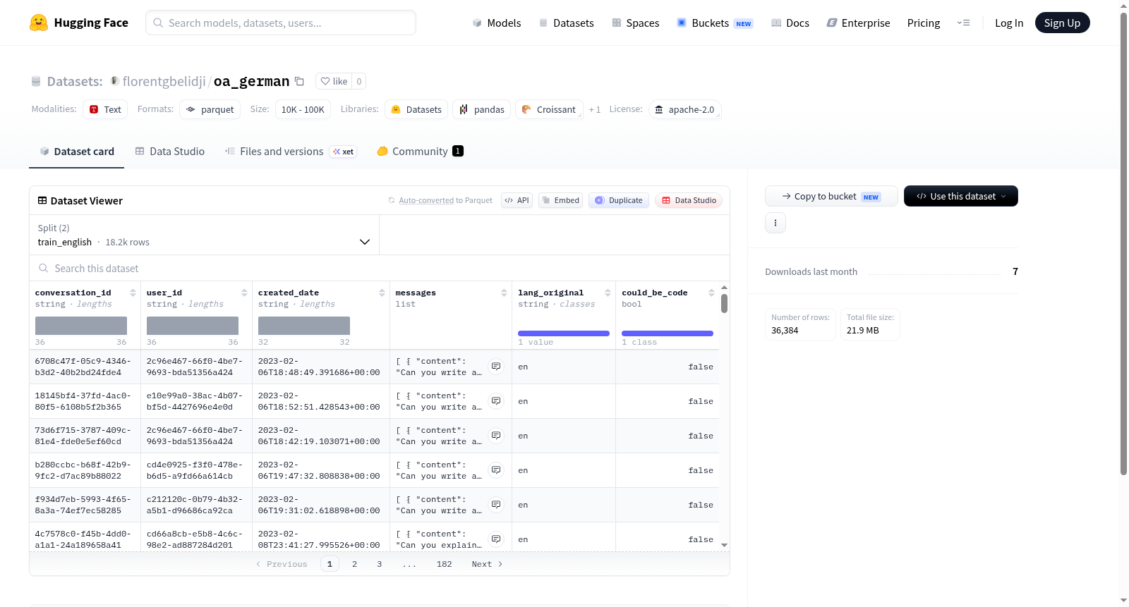The width and height of the screenshot is (1129, 607).
Task: Open the florentgbelidji profile link
Action: 164,81
